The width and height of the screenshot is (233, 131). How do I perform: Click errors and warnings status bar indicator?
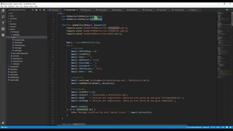click(x=4, y=127)
